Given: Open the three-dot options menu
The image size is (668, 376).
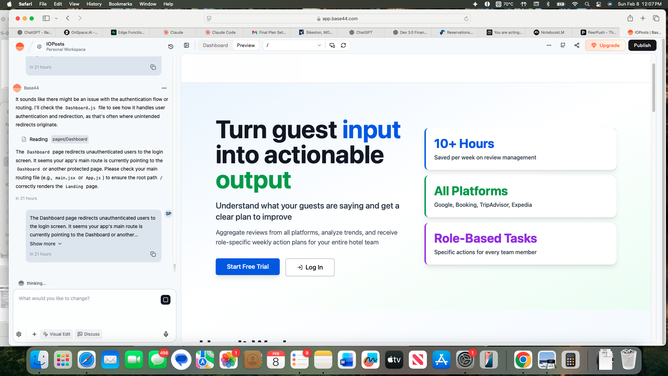Looking at the screenshot, I should (549, 45).
